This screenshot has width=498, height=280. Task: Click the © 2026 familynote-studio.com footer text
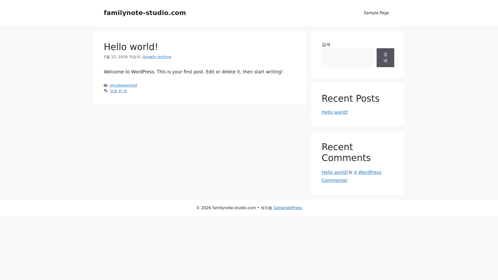point(226,208)
